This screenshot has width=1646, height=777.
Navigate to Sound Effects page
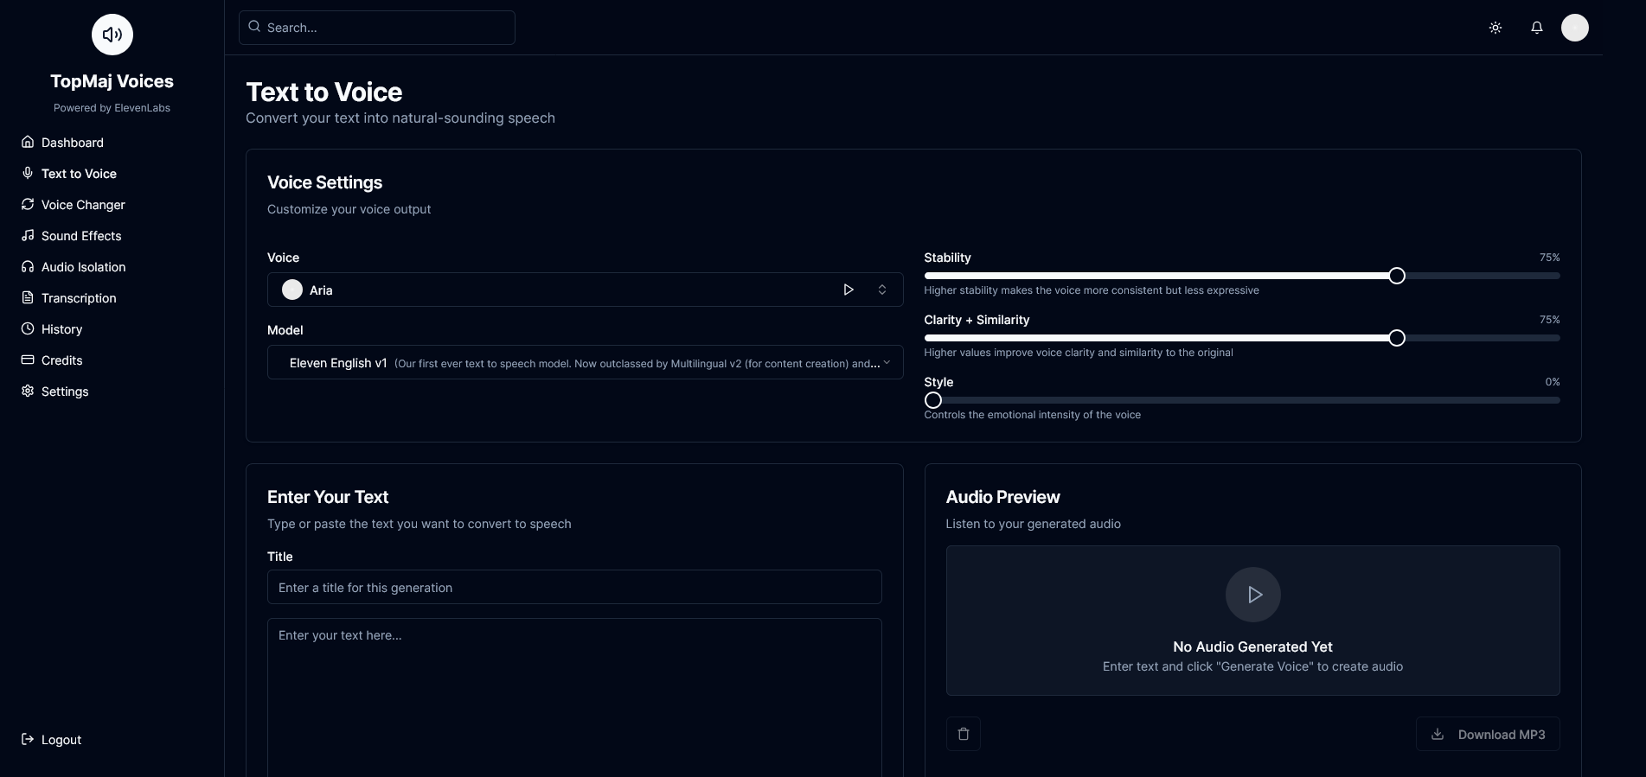click(81, 236)
